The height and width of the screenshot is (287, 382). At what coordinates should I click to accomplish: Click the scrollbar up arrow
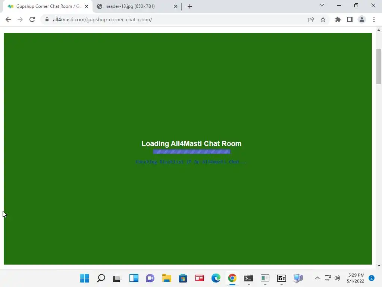pyautogui.click(x=379, y=30)
